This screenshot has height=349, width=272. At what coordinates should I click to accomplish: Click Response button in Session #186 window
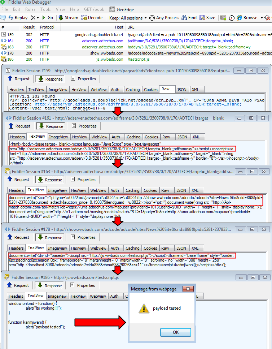(x=49, y=285)
